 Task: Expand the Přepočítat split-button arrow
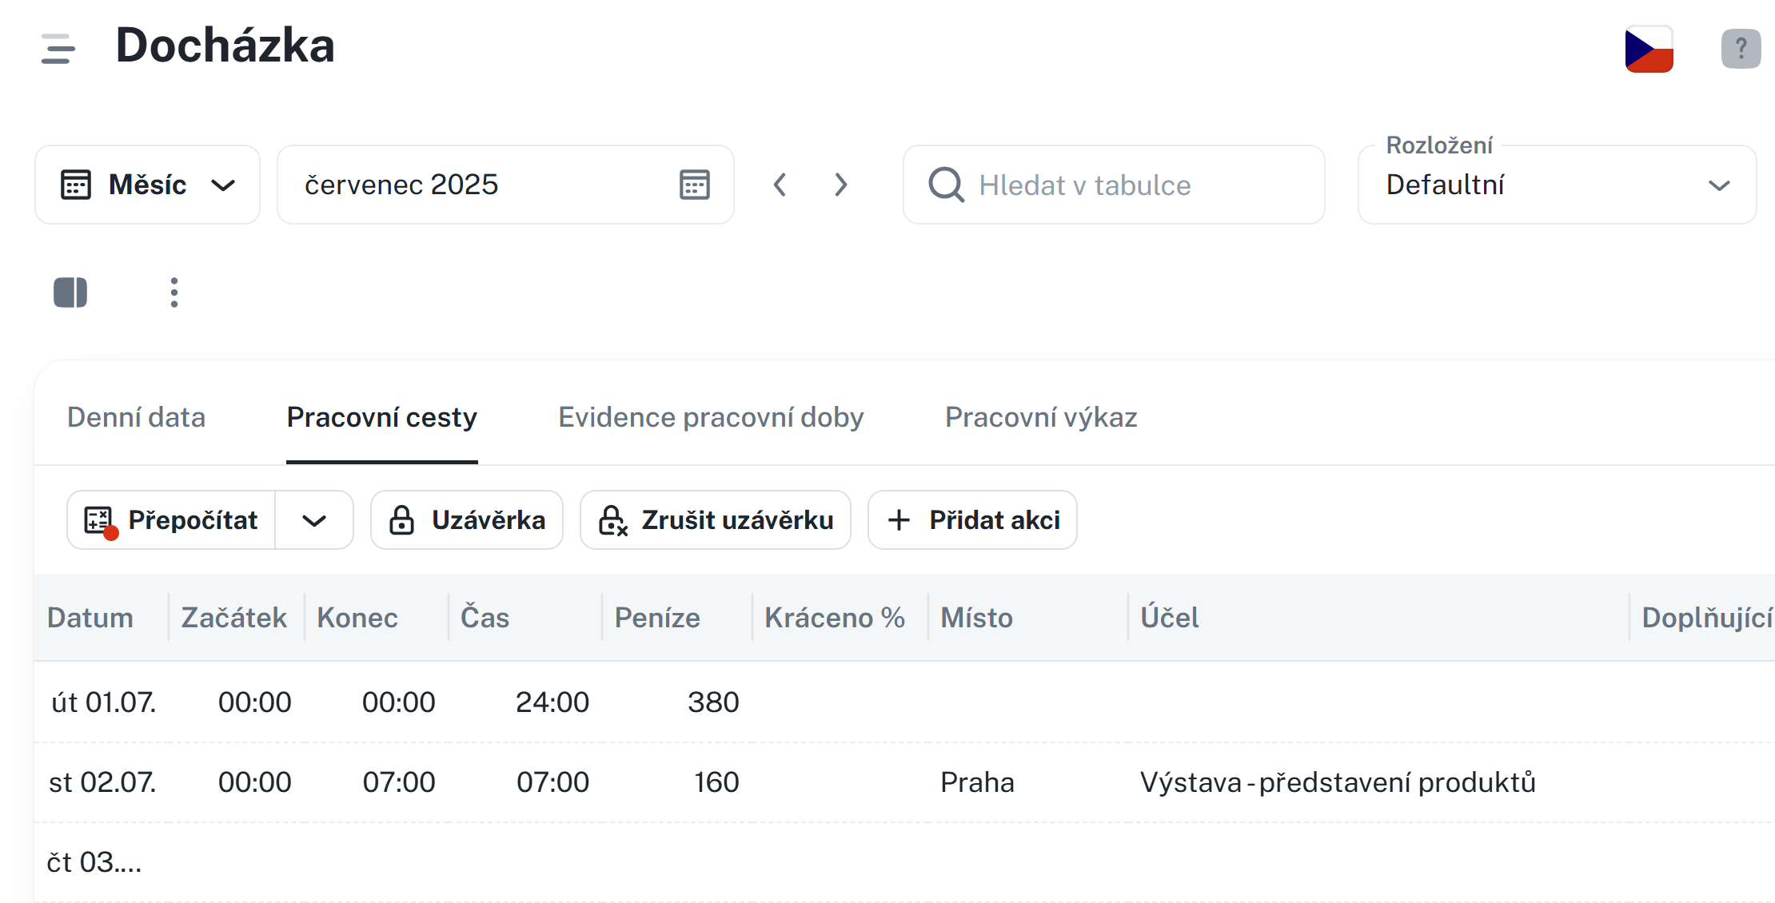point(314,520)
